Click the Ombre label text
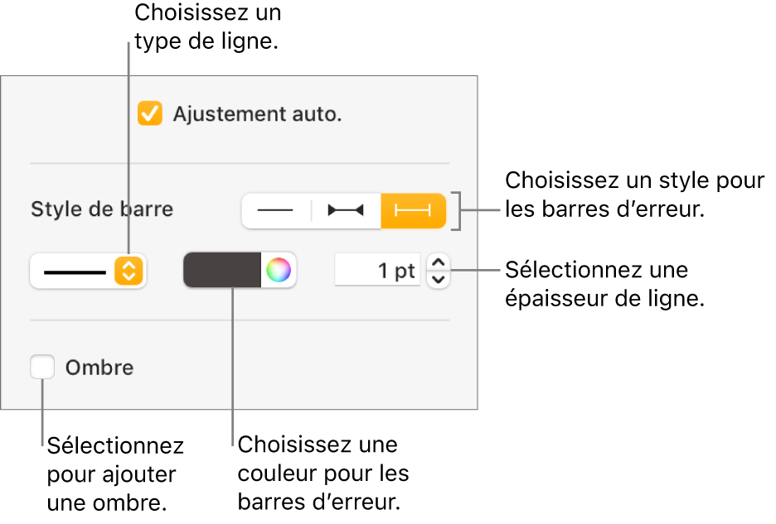 click(x=99, y=368)
